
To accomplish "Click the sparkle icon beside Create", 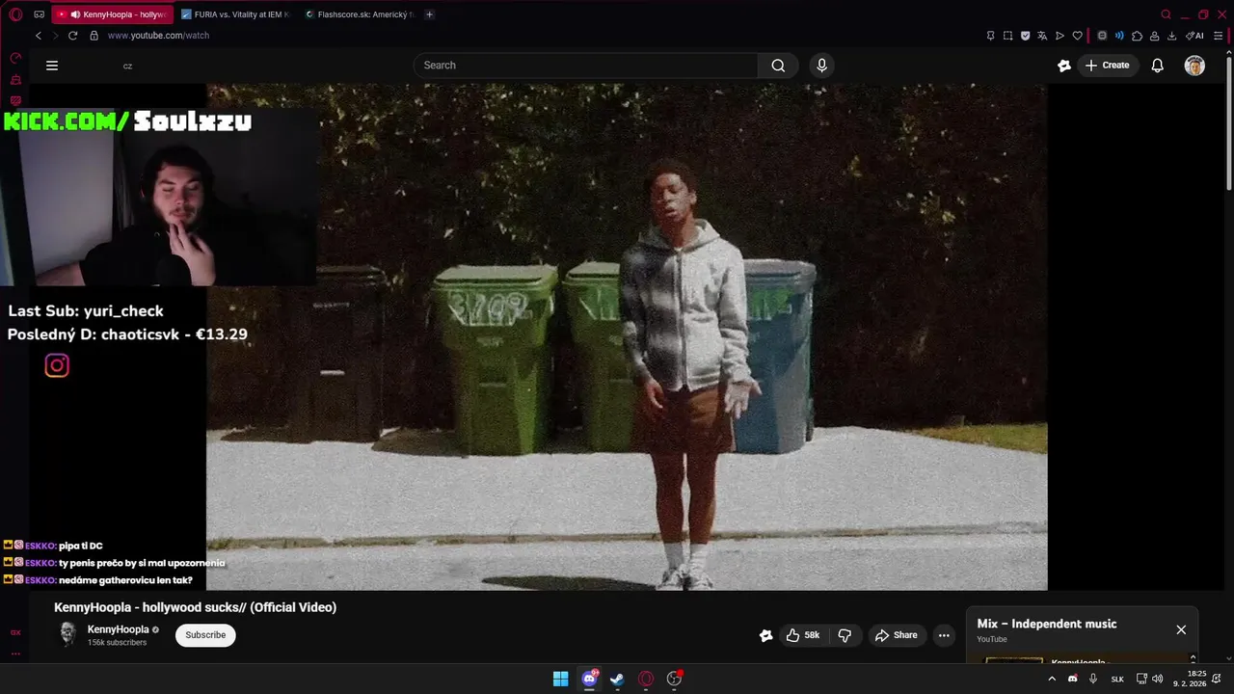I will point(1064,66).
